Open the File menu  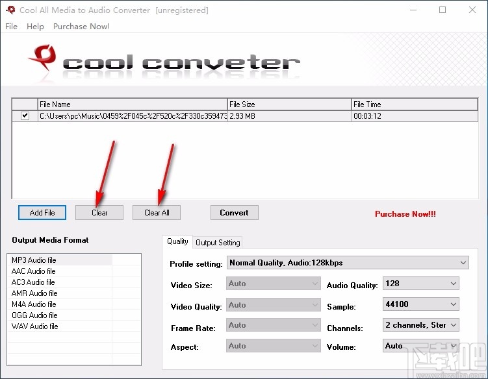(x=11, y=27)
